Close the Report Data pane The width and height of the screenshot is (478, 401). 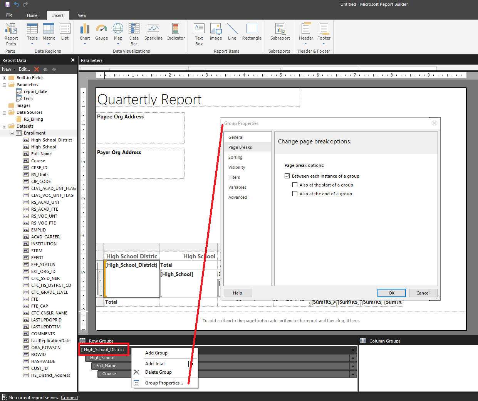coord(73,60)
